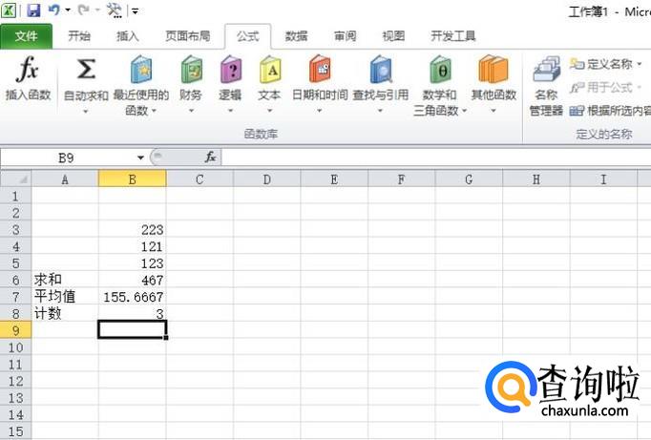
Task: Select row 12 header
Action: [16, 381]
